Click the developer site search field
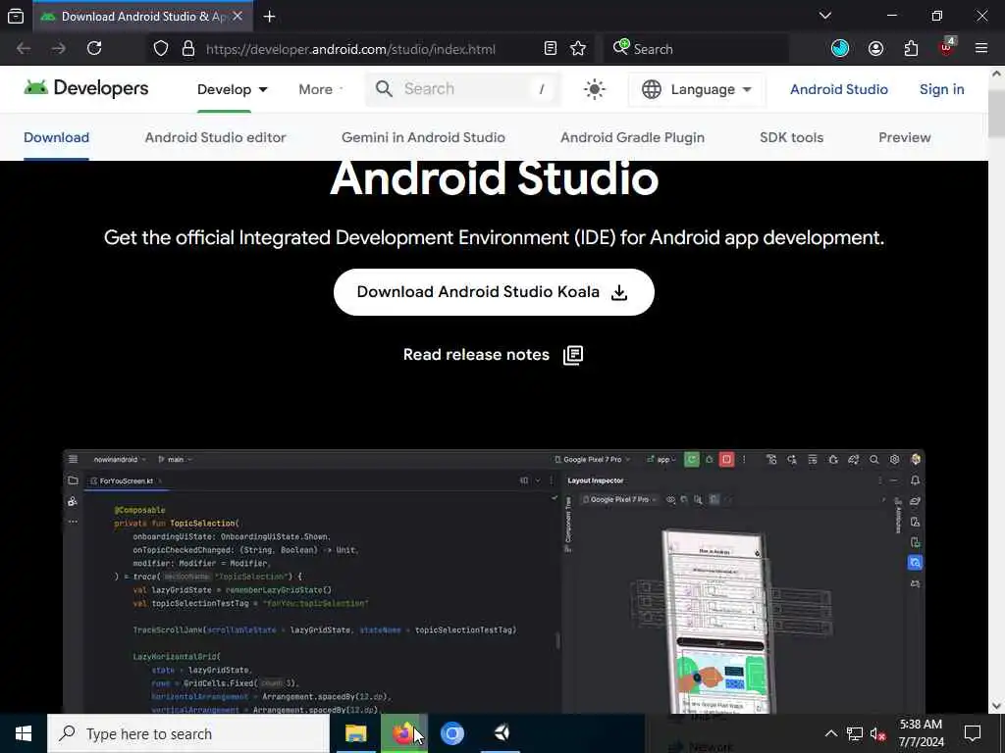 coord(463,89)
